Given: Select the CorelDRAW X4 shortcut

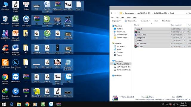Looking at the screenshot, I should [47, 21].
